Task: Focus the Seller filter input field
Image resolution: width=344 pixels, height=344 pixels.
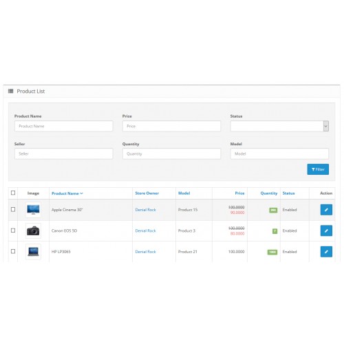Action: 63,153
